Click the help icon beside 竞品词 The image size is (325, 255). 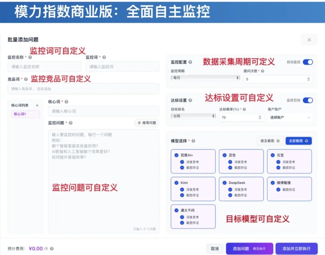26,79
